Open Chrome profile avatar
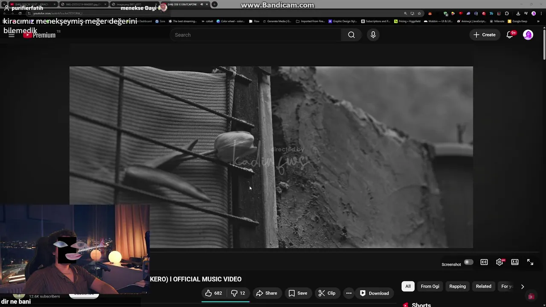Screen dimensions: 546x307 [x=534, y=14]
